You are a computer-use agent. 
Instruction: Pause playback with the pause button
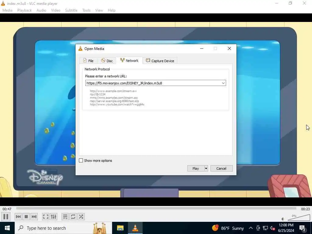[x=5, y=217]
